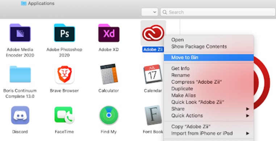Select the Font Book app icon

[154, 115]
